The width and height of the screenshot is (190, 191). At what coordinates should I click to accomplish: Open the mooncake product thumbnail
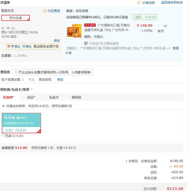tap(74, 31)
